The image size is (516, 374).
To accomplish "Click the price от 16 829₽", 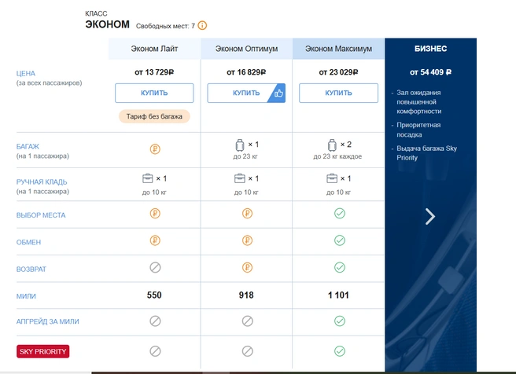I will coord(246,72).
